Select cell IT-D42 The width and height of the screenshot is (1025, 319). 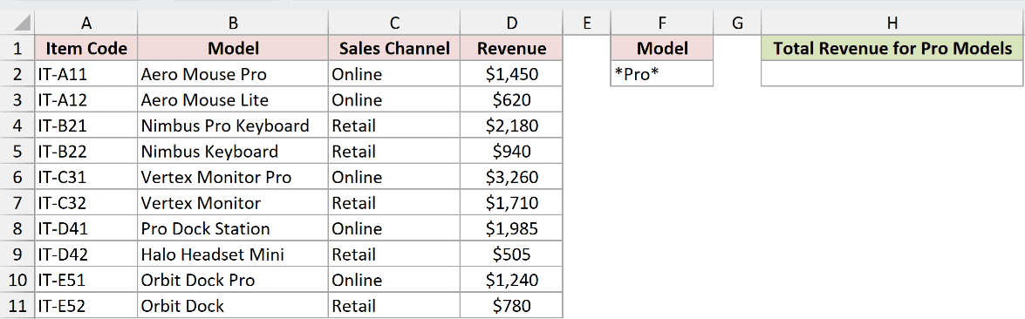[x=85, y=255]
